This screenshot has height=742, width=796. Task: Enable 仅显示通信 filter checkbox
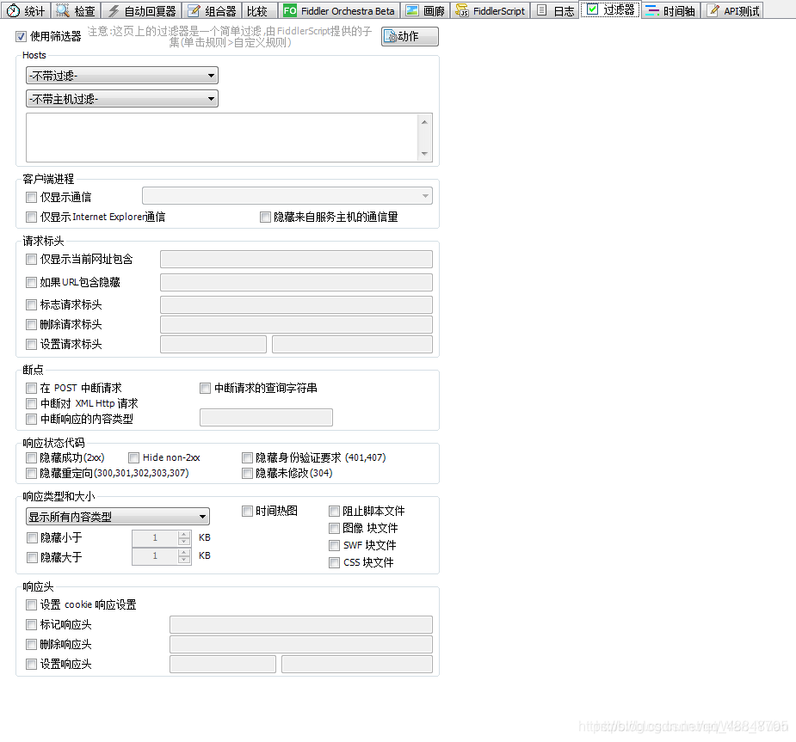click(x=31, y=197)
